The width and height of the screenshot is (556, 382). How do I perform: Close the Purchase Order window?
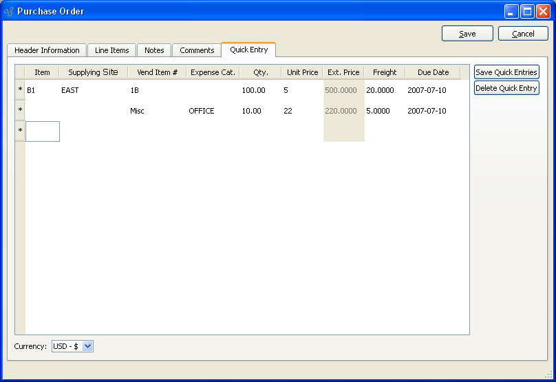pos(543,12)
